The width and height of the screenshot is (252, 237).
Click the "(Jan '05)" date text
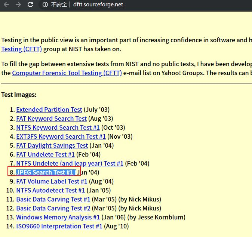point(99,190)
